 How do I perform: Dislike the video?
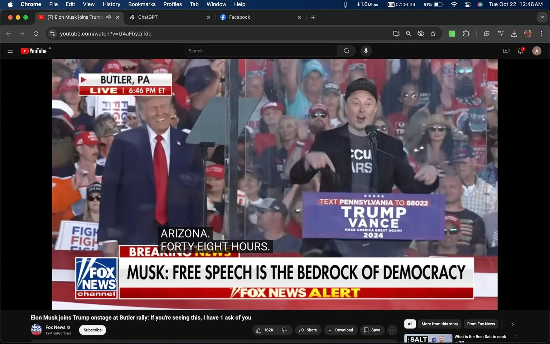tap(285, 330)
